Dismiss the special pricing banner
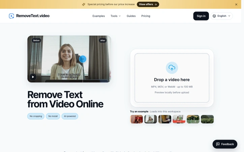The width and height of the screenshot is (244, 152). coord(236,4)
